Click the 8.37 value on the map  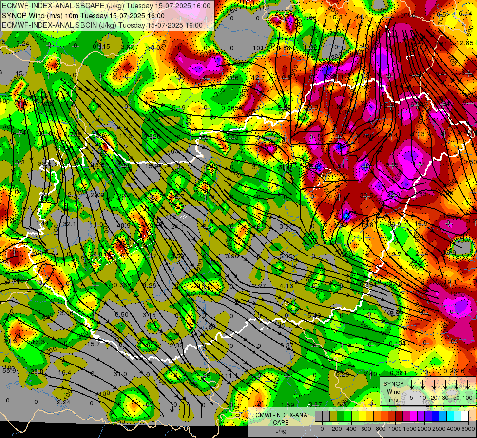287,346
